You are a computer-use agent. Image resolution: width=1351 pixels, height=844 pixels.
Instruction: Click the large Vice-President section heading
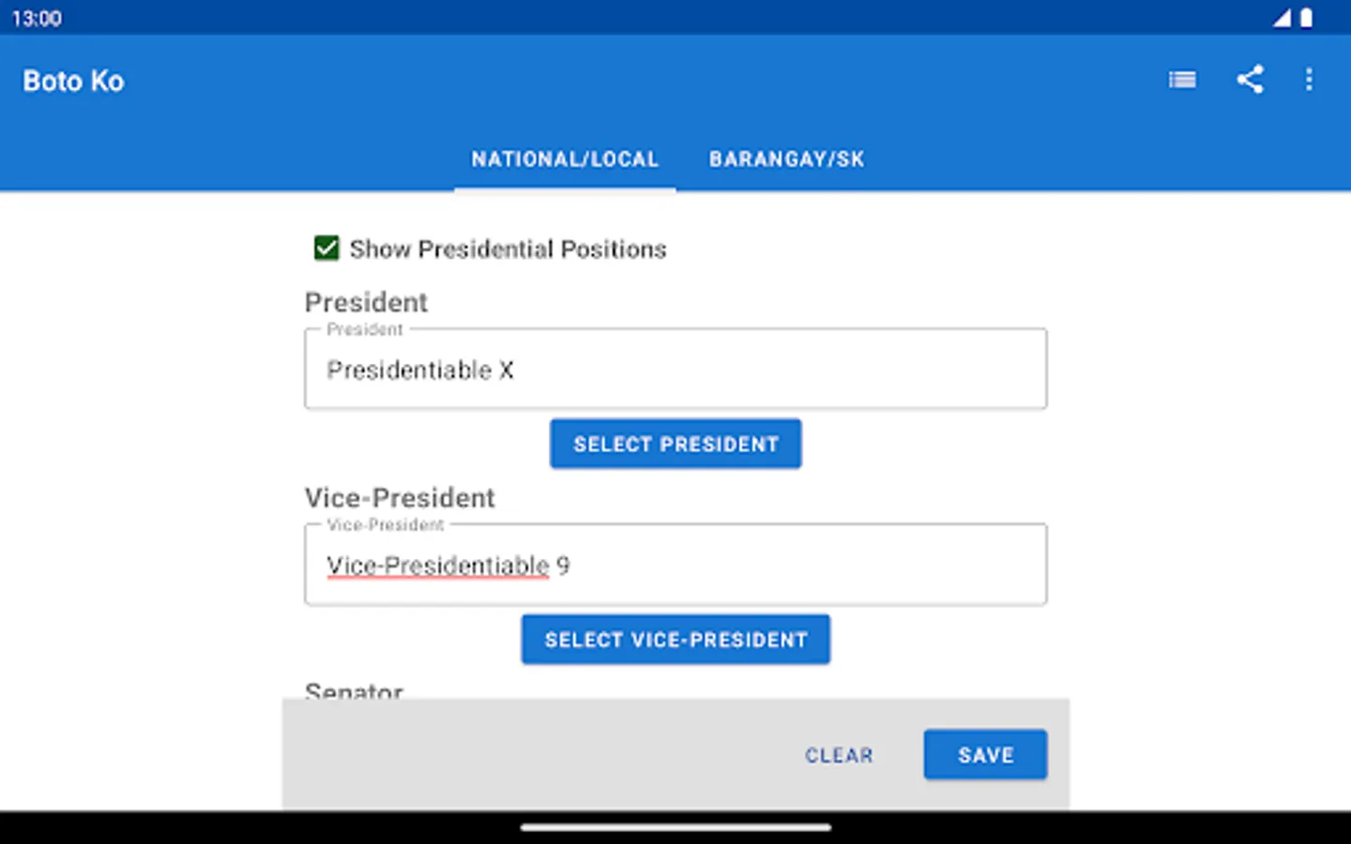point(400,498)
